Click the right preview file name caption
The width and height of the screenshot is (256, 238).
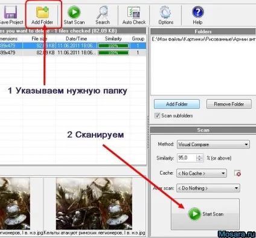94,233
